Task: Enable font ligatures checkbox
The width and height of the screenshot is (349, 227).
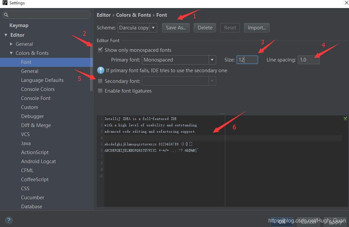Action: (x=100, y=91)
